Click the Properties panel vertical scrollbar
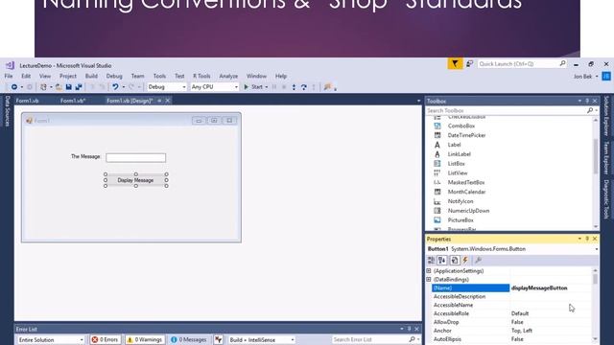 (595, 305)
